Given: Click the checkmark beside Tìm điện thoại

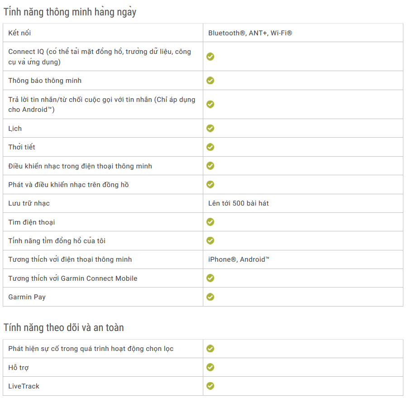Looking at the screenshot, I should 210,222.
